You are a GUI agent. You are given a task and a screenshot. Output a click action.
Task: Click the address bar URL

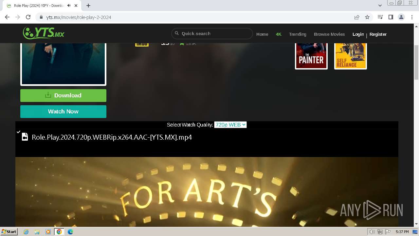(x=79, y=17)
